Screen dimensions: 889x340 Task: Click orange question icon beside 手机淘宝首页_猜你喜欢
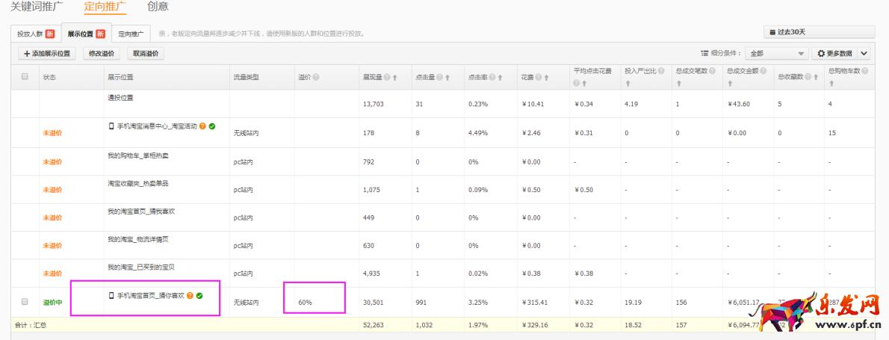[190, 296]
